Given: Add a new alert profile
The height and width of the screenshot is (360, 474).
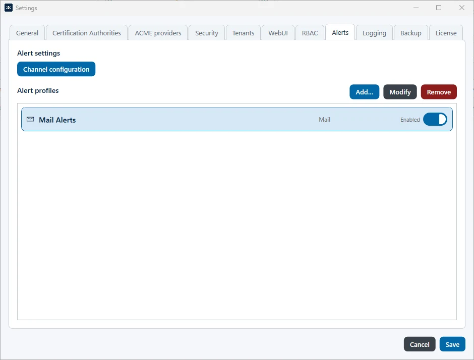Looking at the screenshot, I should (364, 92).
